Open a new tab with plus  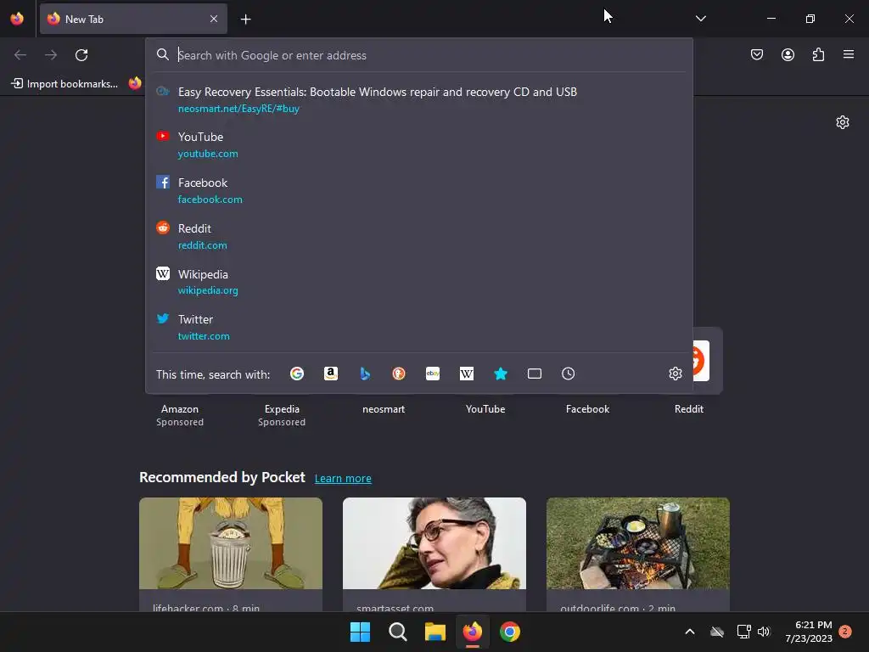(245, 20)
